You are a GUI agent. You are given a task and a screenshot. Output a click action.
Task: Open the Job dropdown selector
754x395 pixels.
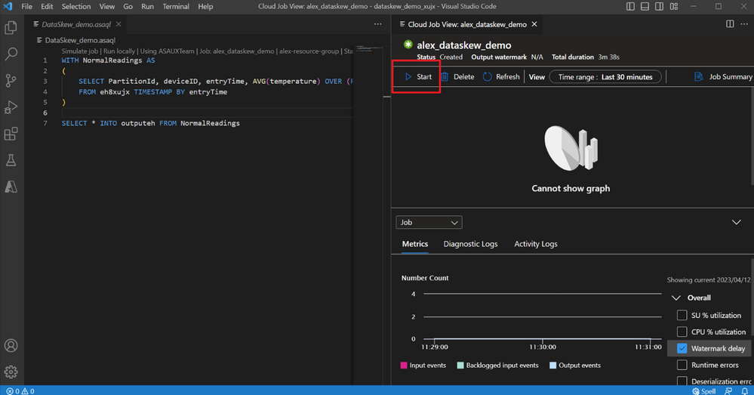pos(429,222)
